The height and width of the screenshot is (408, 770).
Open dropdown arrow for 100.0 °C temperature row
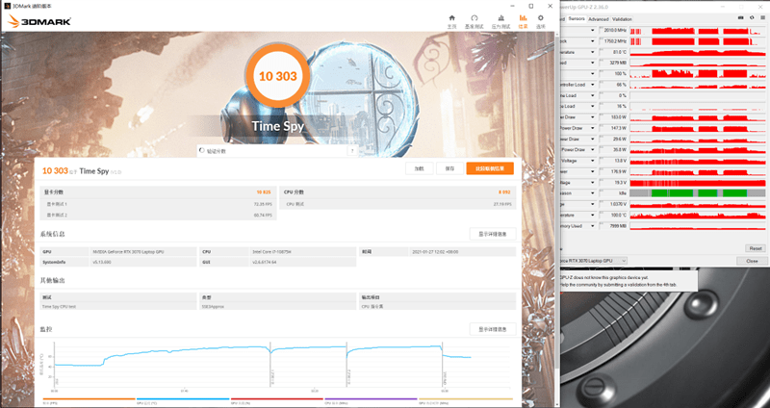pos(593,215)
